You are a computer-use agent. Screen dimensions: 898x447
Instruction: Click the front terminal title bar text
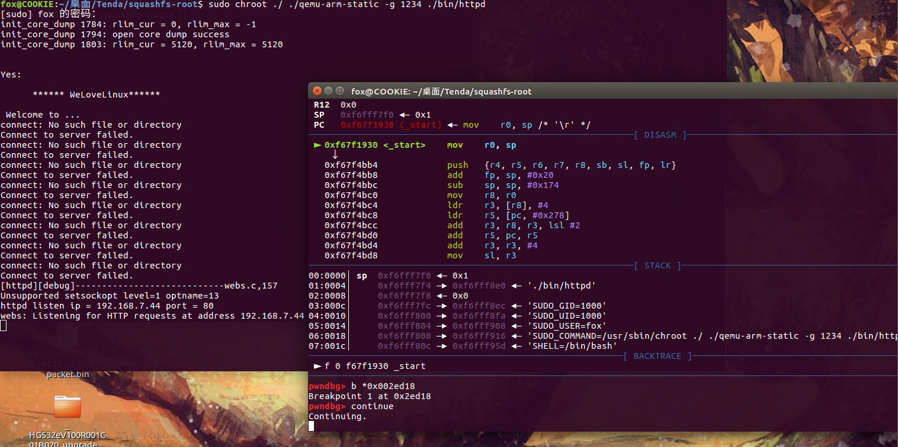pos(441,92)
